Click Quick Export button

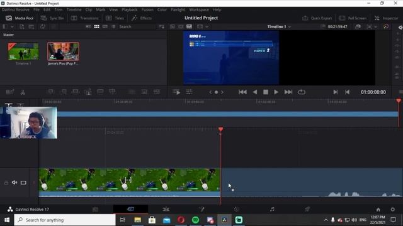click(x=317, y=18)
